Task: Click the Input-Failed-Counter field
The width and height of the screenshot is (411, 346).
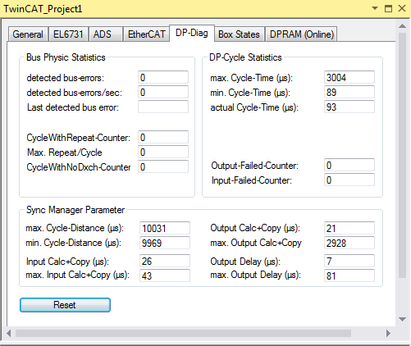Action: pyautogui.click(x=349, y=180)
